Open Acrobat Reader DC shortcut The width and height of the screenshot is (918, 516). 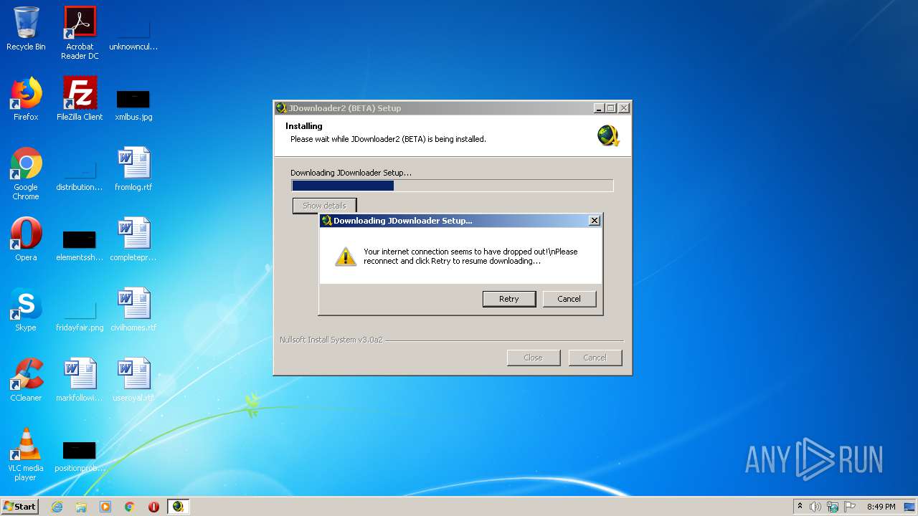tap(80, 33)
